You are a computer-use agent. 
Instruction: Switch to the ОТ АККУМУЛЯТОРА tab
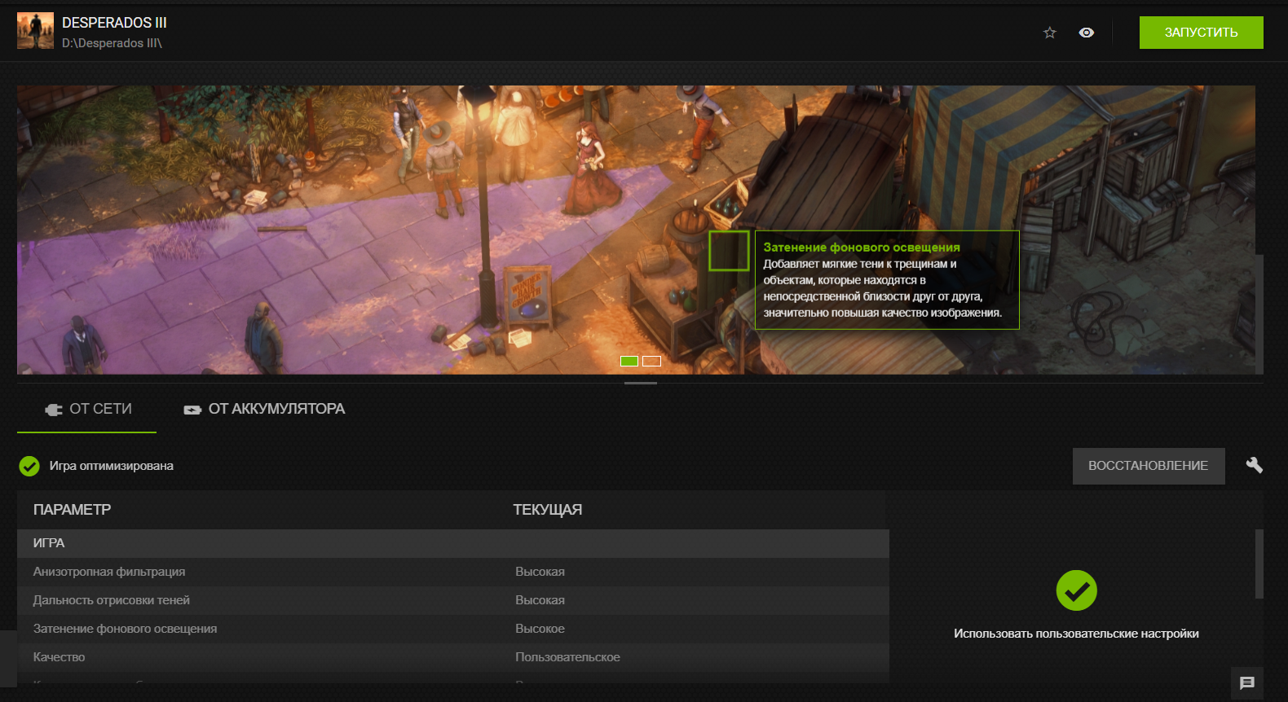(x=265, y=409)
